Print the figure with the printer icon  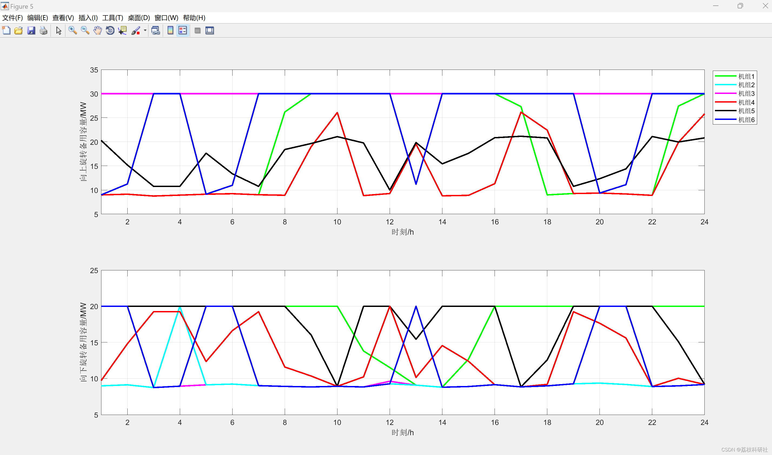44,30
